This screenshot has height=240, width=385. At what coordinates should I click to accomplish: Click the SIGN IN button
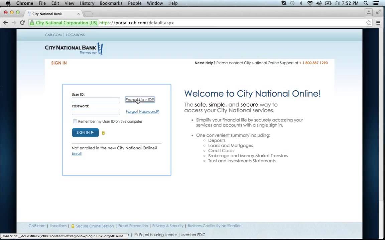pos(85,132)
